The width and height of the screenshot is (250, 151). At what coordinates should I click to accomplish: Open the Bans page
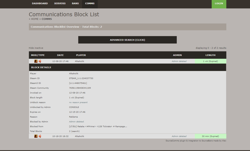[75, 3]
